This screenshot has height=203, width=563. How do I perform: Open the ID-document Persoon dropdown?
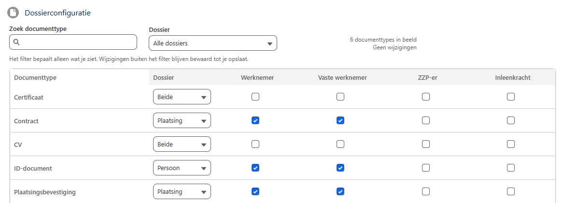tap(182, 168)
